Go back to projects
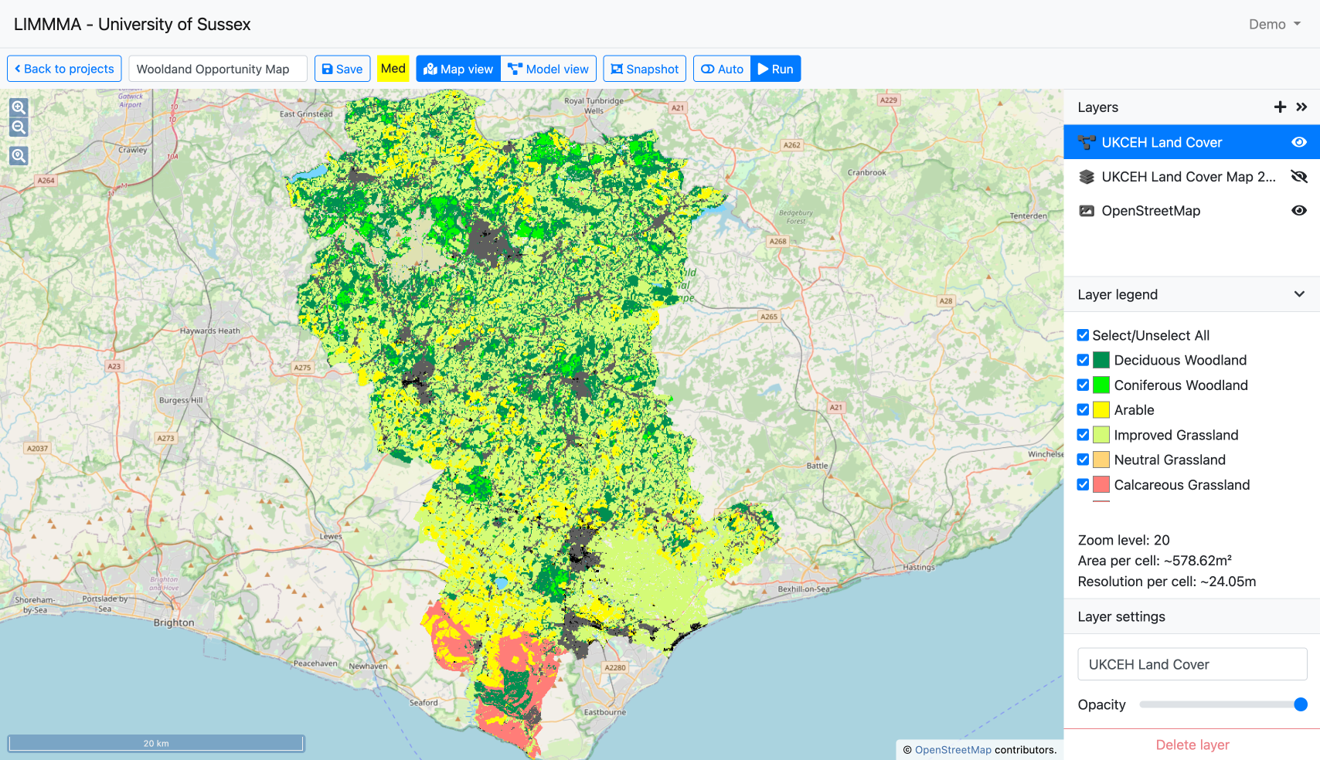 click(x=64, y=69)
